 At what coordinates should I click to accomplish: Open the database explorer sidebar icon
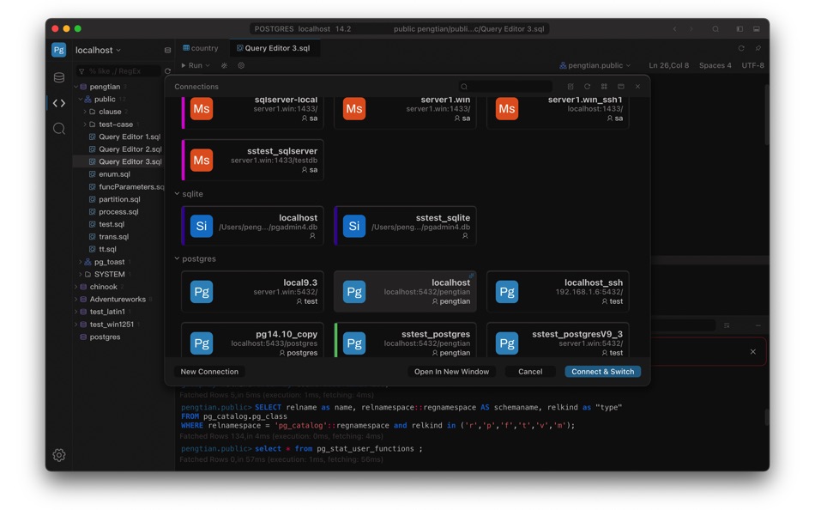58,77
